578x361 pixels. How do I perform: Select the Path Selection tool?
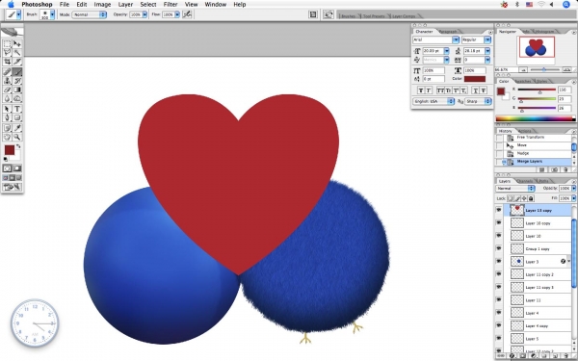7,109
